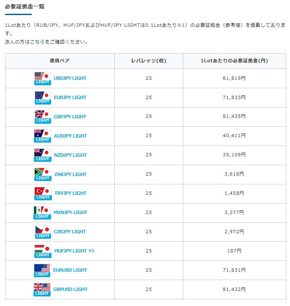290x306 pixels.
Task: Click the GBPJPY LIGHT flag icon
Action: (42, 117)
